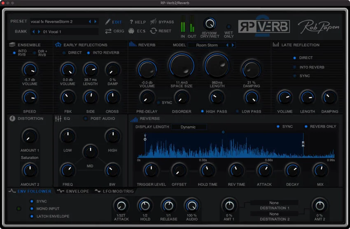The height and width of the screenshot is (229, 350).
Task: Select next bank arrow
Action: tap(39, 32)
